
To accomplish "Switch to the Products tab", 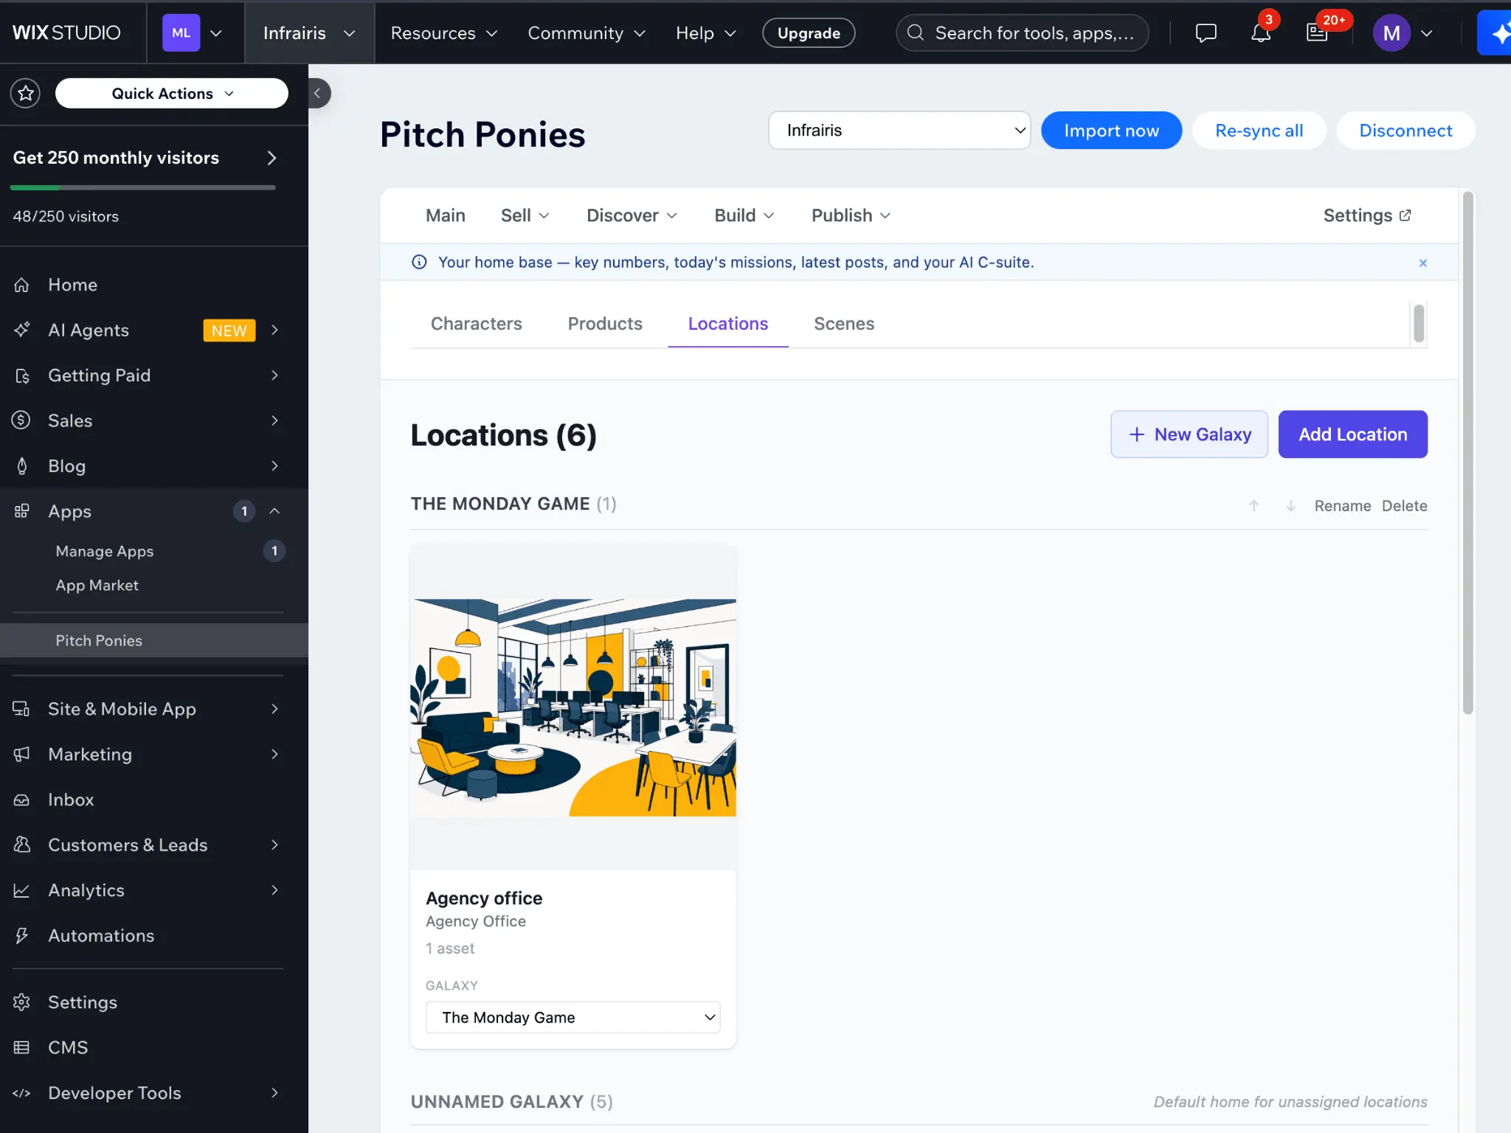I will (x=605, y=324).
